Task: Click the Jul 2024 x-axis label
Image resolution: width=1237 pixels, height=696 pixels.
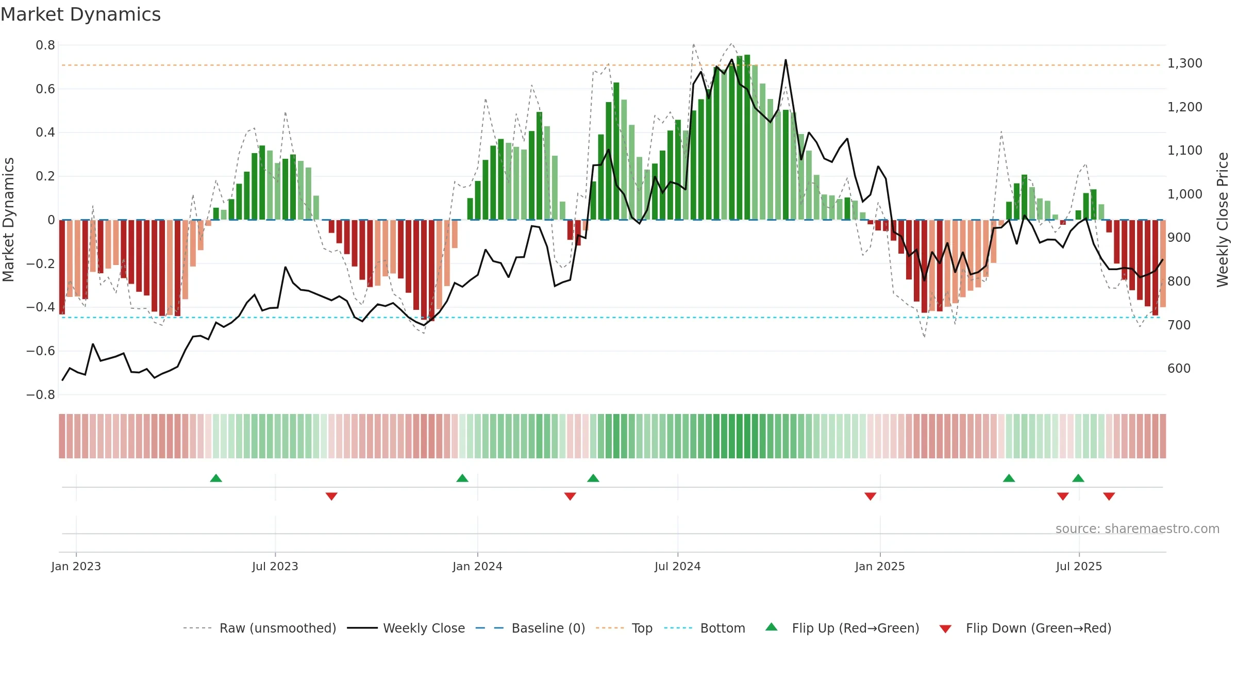Action: [x=678, y=566]
